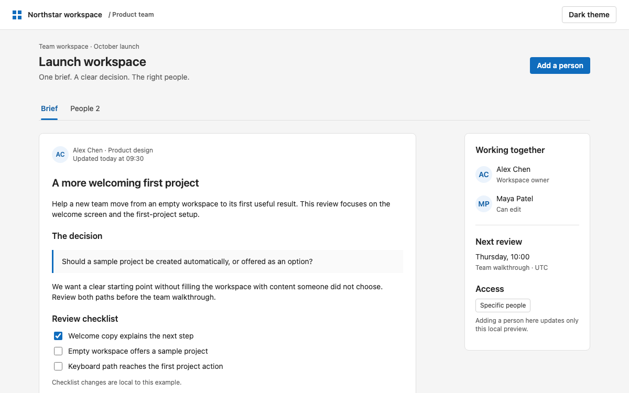The image size is (629, 393).
Task: Click the Specific people access button
Action: pos(503,305)
